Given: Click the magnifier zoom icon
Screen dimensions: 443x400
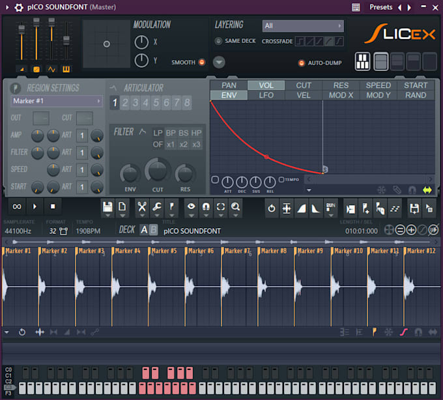Looking at the screenshot, I should pyautogui.click(x=235, y=207).
